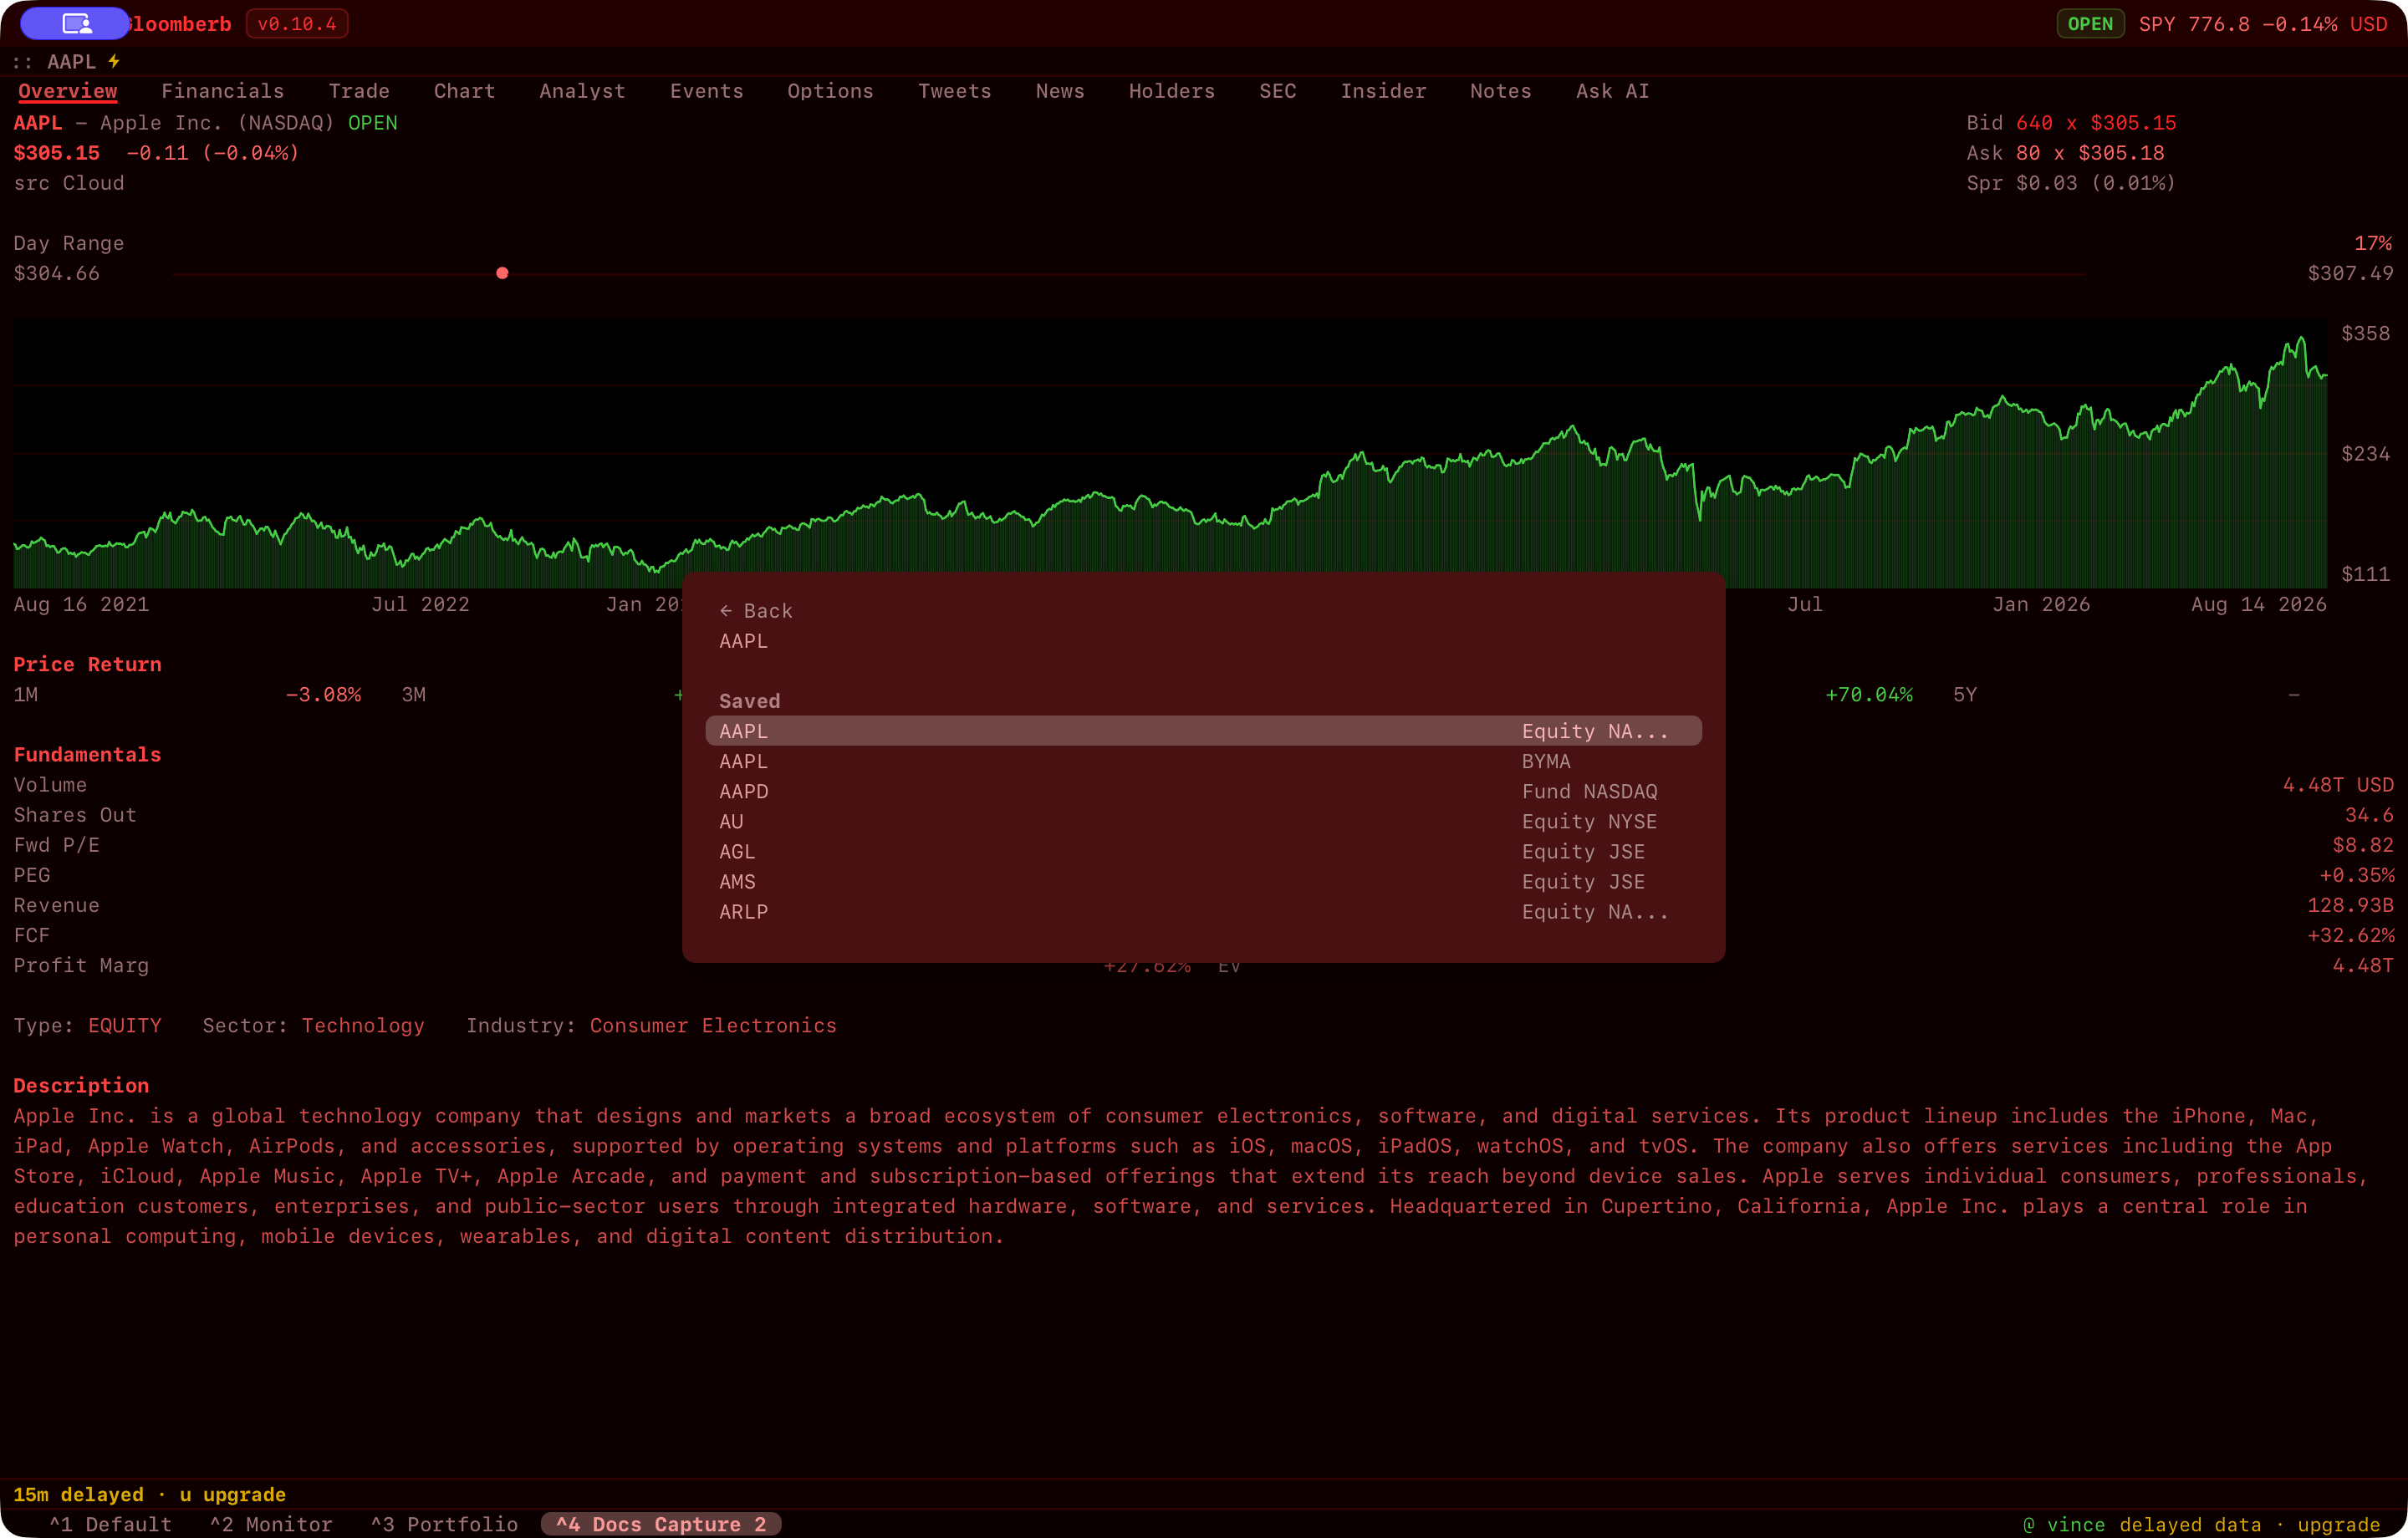The width and height of the screenshot is (2408, 1538).
Task: Switch to the Options tab
Action: point(830,91)
